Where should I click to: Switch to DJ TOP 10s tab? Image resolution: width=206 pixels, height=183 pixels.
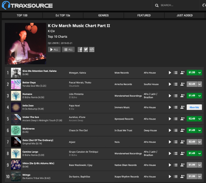[63, 15]
